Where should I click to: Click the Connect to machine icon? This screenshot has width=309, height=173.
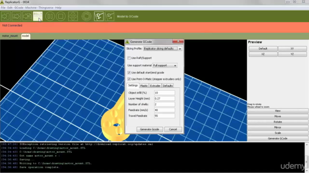98,16
